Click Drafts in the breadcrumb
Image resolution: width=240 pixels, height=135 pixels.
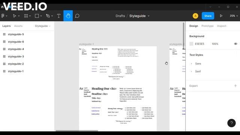120,16
